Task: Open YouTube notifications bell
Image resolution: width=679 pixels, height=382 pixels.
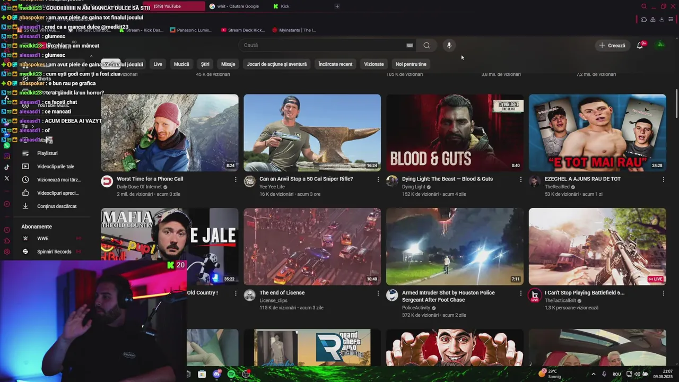Action: pyautogui.click(x=640, y=45)
